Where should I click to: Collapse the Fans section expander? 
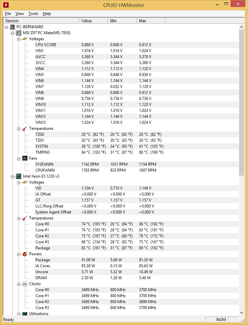coord(19,159)
